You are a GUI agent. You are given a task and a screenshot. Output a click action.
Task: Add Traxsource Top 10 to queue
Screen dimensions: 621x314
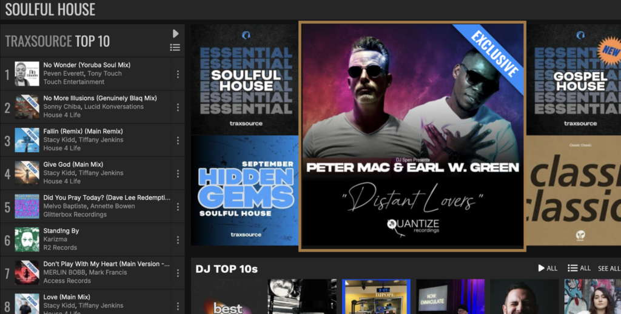coord(175,48)
